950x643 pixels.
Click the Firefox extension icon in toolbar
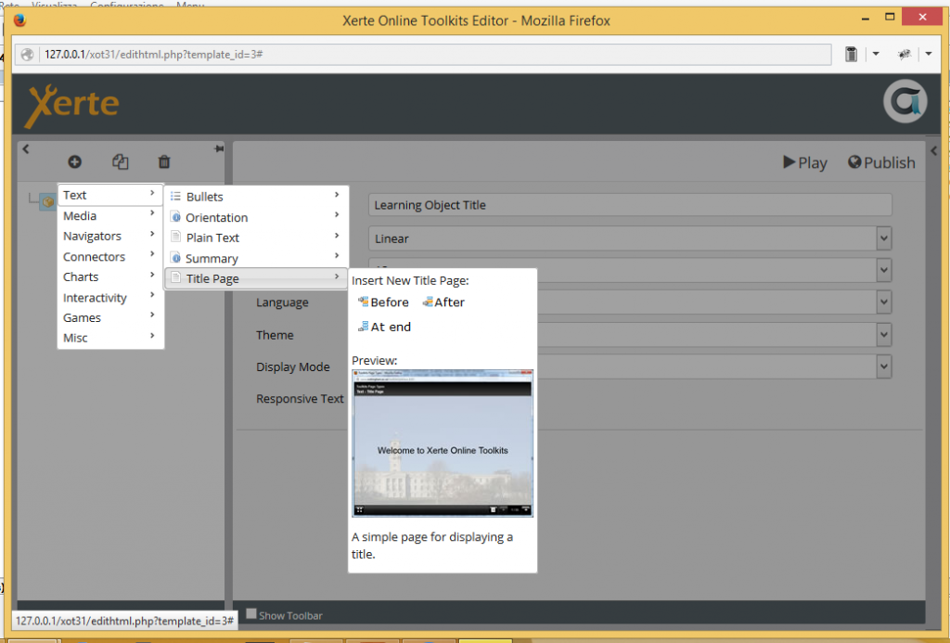pos(904,54)
